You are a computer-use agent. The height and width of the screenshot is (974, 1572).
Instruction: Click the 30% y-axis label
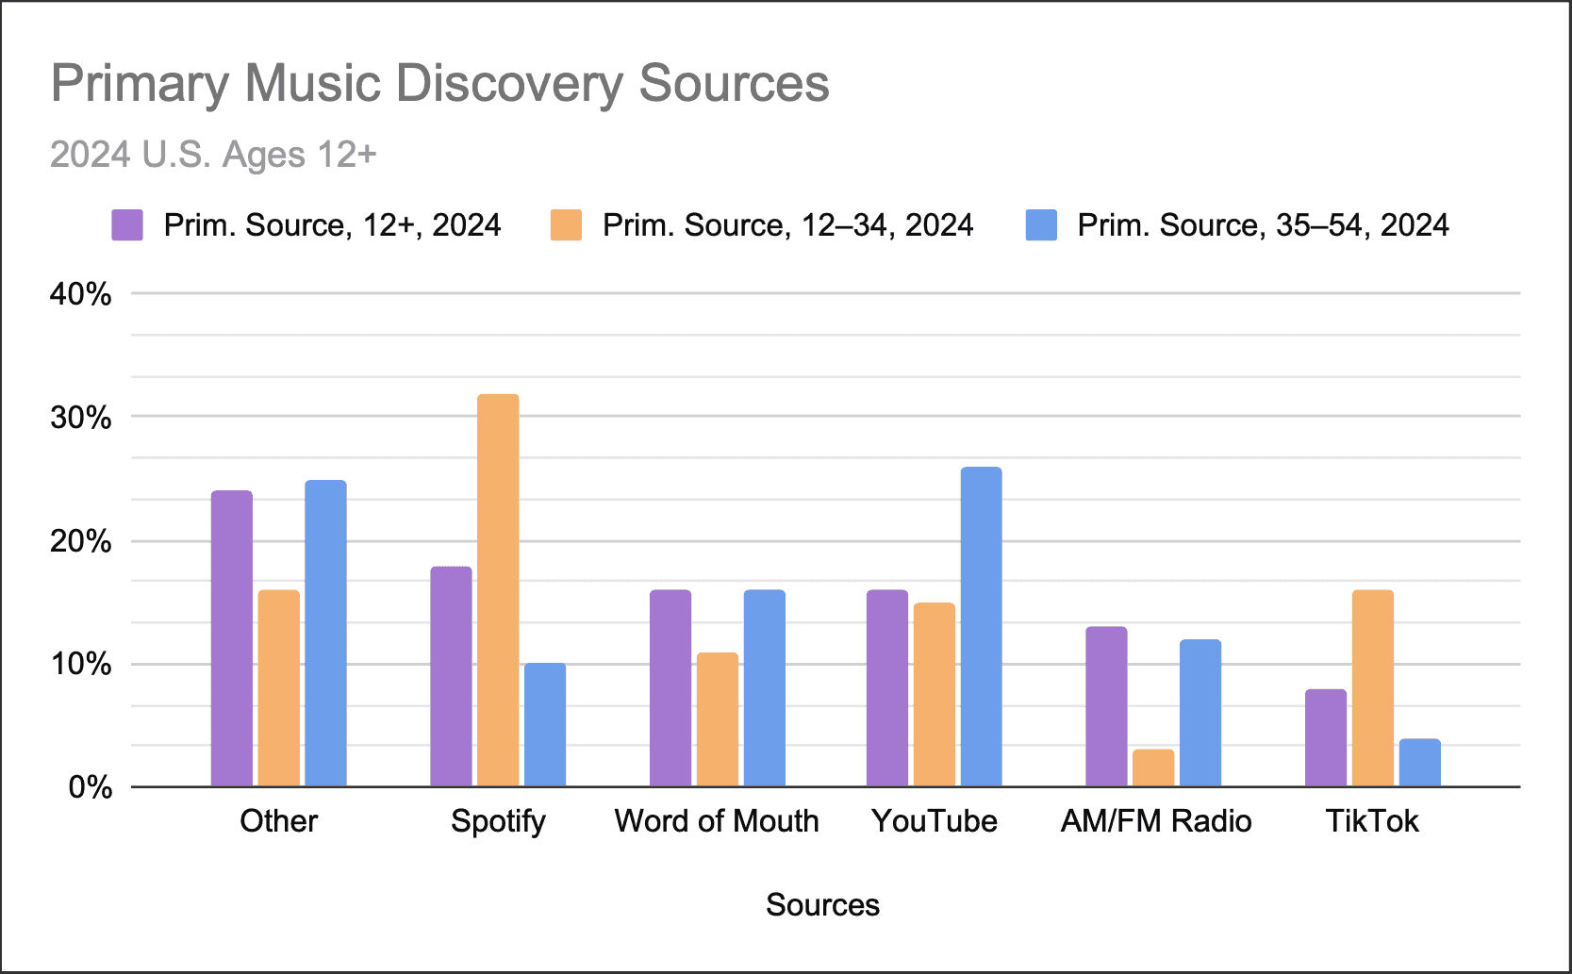[x=81, y=418]
